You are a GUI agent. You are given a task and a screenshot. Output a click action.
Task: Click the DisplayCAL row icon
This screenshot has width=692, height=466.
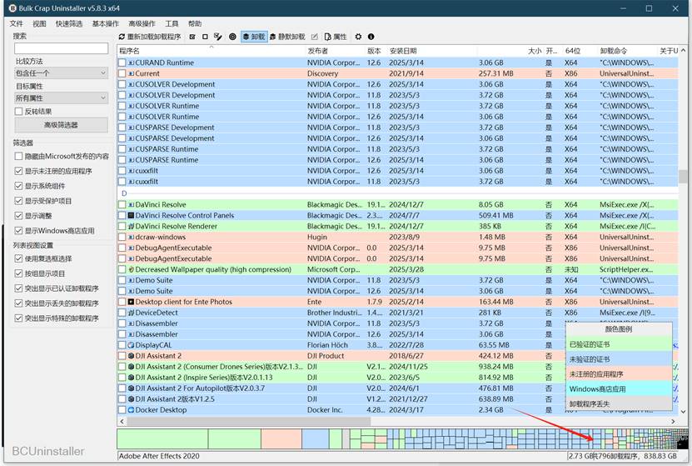pyautogui.click(x=131, y=345)
